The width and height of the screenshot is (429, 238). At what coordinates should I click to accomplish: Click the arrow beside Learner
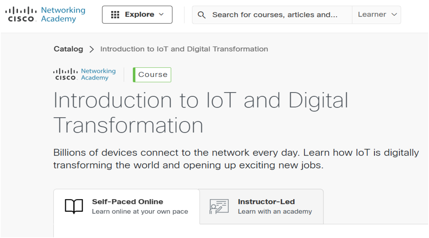(394, 15)
